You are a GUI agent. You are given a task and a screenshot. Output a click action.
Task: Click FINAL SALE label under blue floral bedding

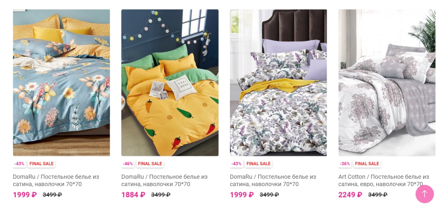[41, 164]
